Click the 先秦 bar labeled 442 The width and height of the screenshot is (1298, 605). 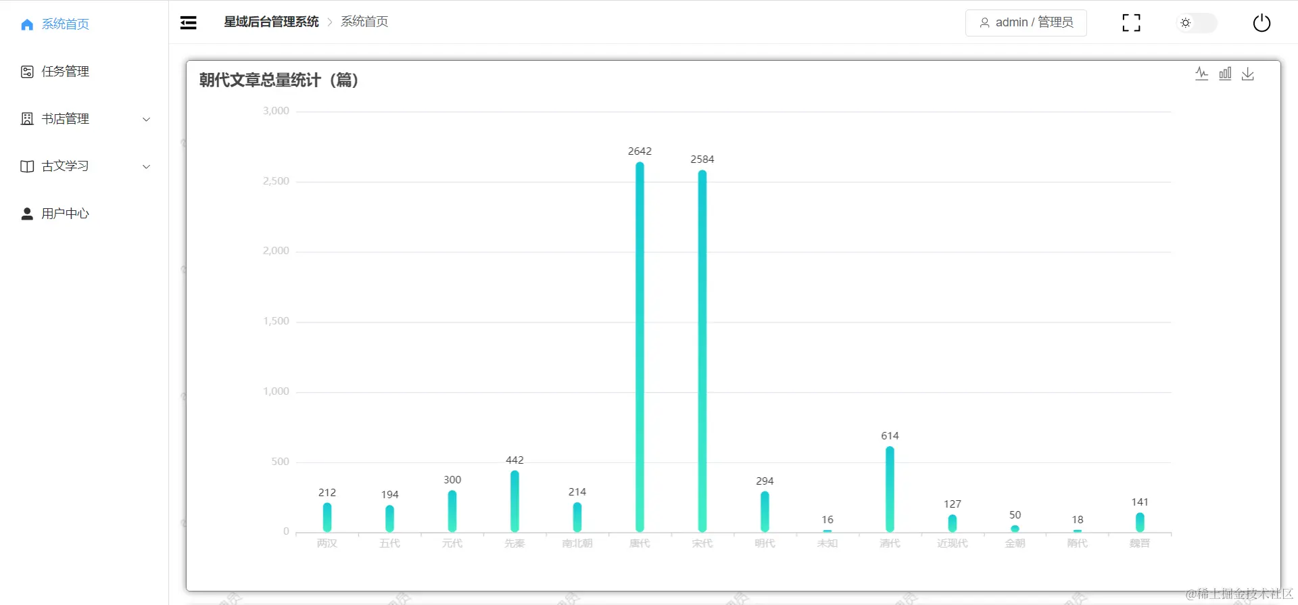click(514, 502)
